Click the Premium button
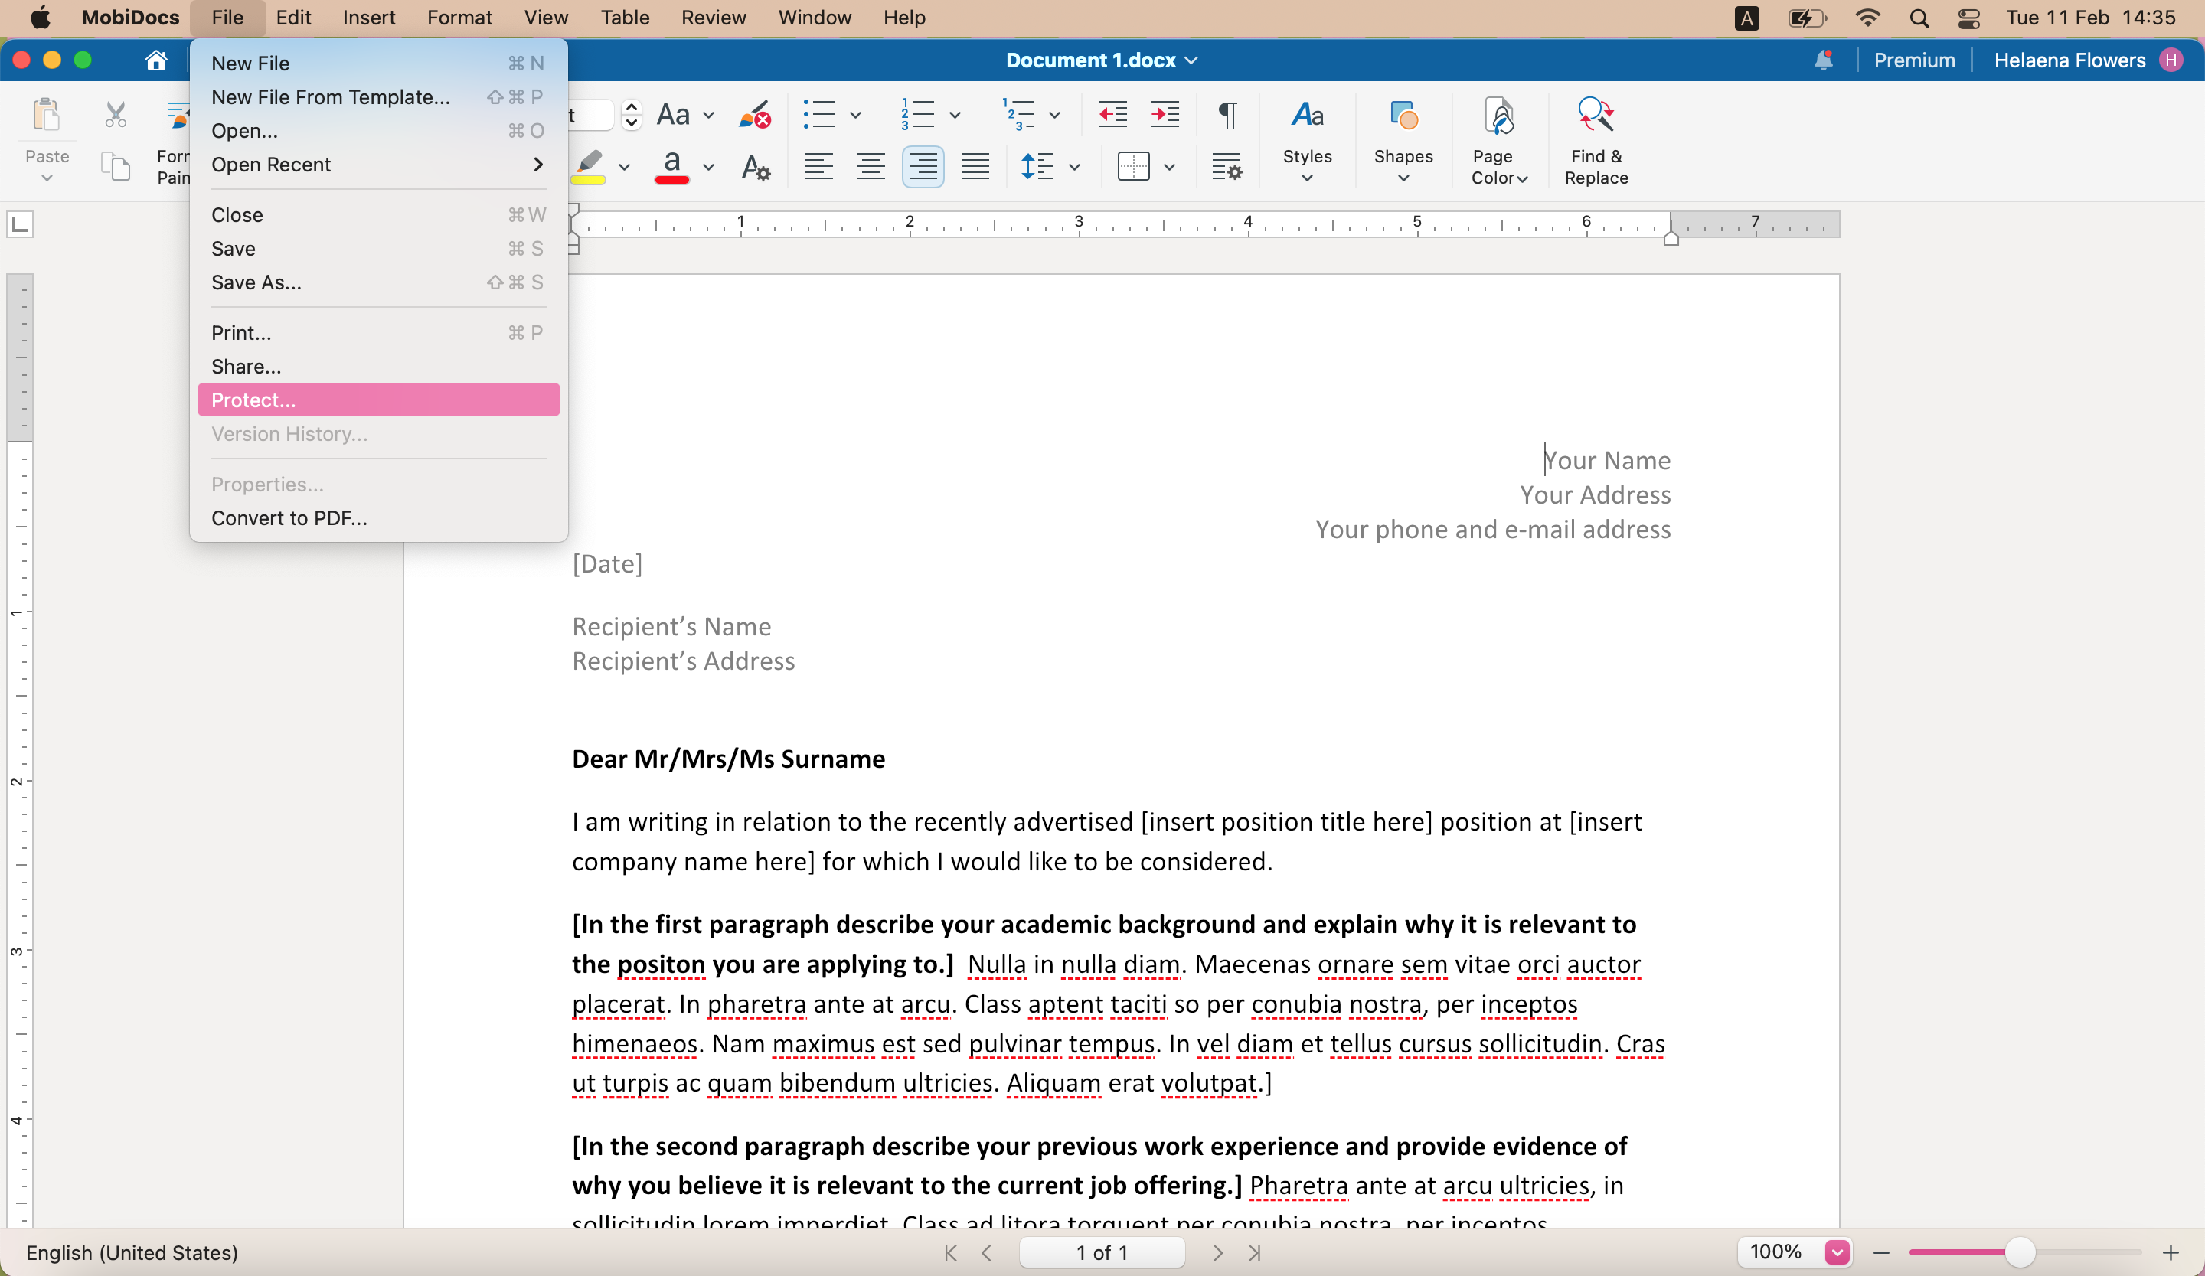 (1915, 60)
